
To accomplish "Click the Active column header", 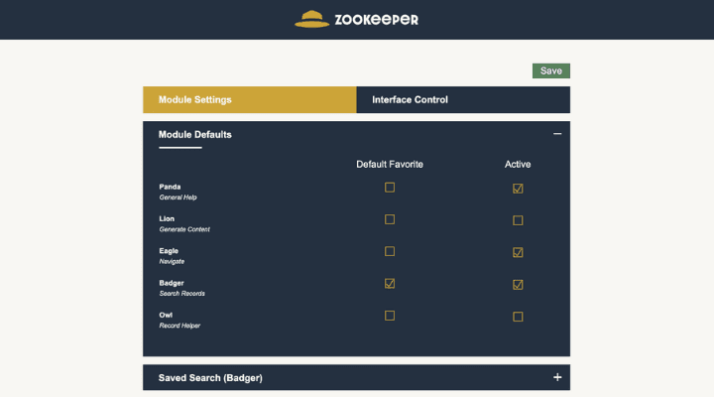I will pos(518,164).
